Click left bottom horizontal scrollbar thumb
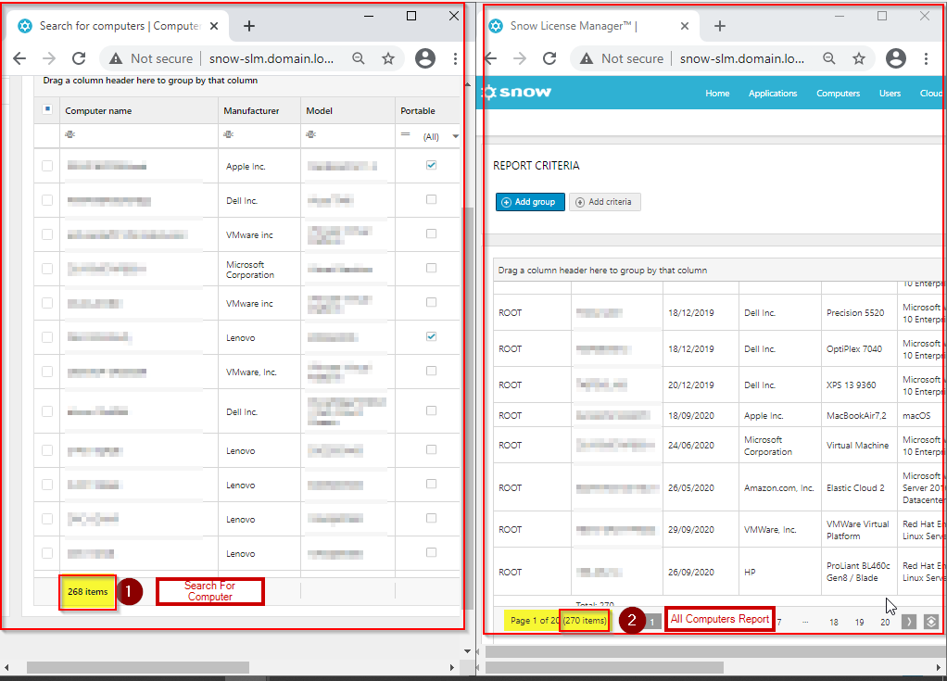 138,667
